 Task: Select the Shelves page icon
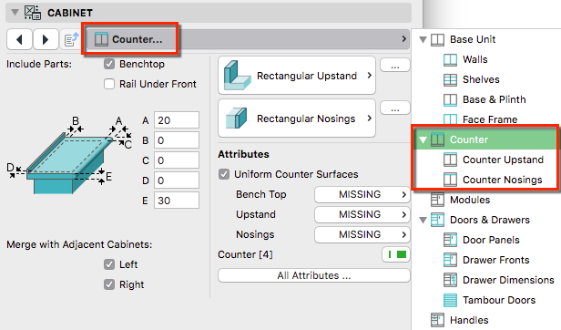(450, 79)
